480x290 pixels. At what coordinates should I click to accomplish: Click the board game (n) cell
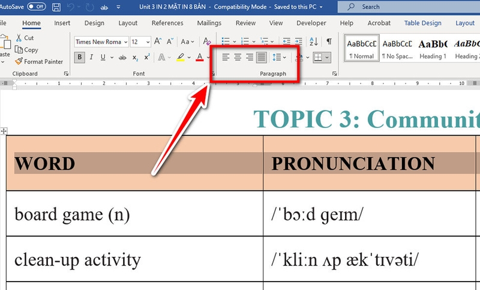pos(134,214)
